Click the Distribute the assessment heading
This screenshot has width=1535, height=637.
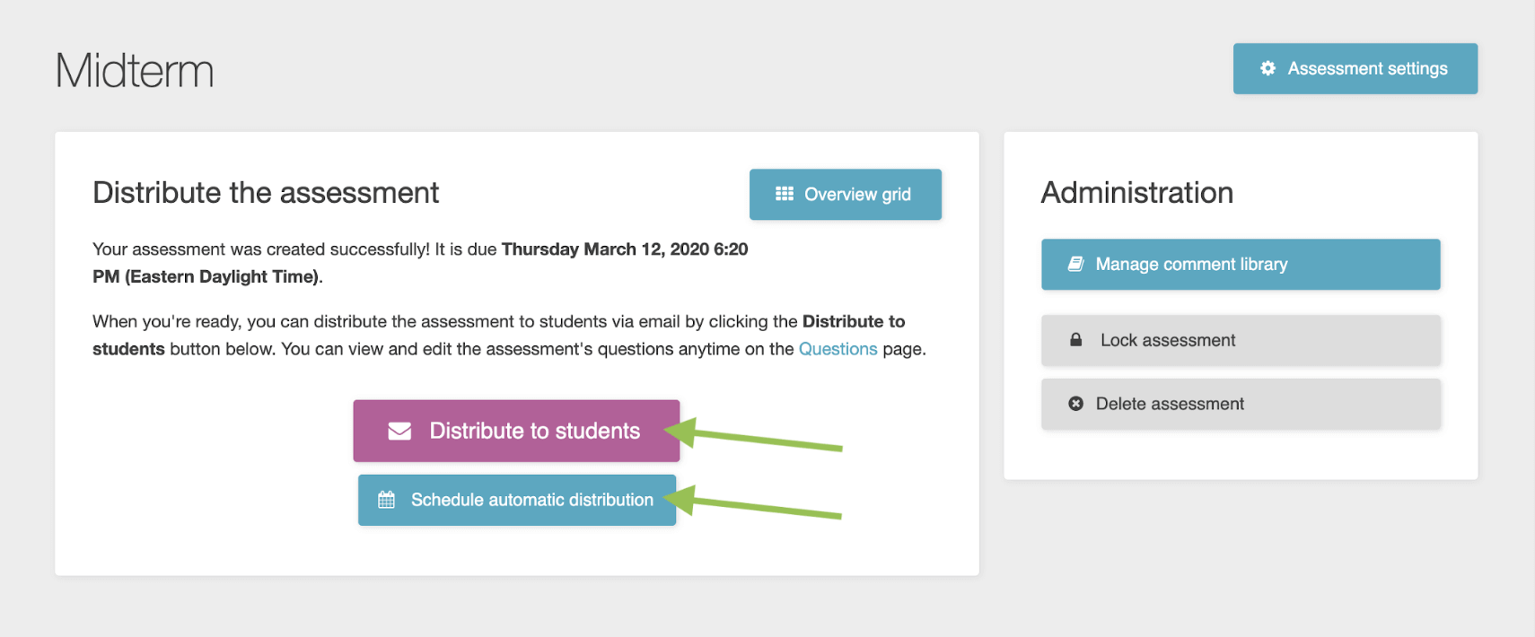pos(266,192)
